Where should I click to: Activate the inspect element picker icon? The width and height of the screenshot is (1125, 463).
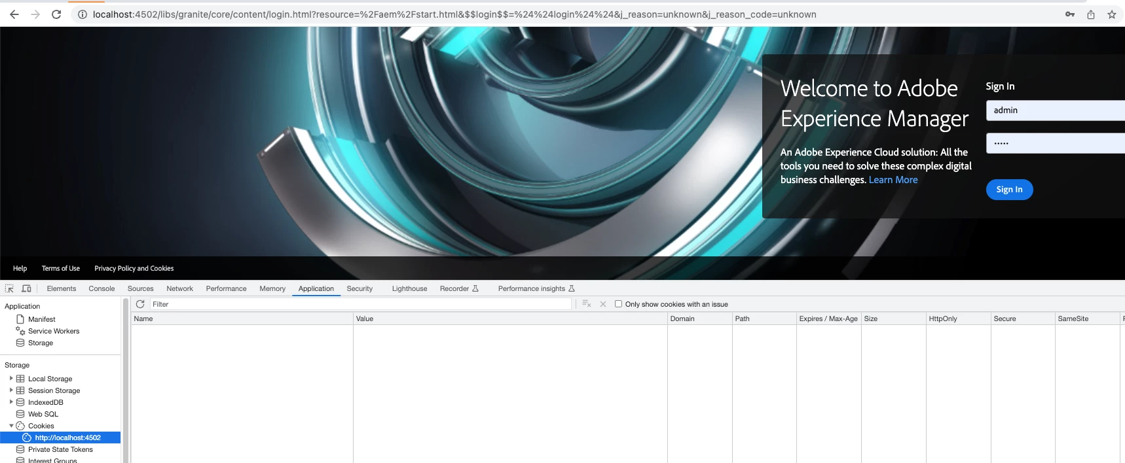9,288
